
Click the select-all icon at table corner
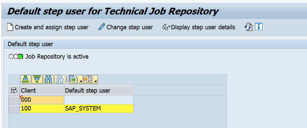pos(14,90)
